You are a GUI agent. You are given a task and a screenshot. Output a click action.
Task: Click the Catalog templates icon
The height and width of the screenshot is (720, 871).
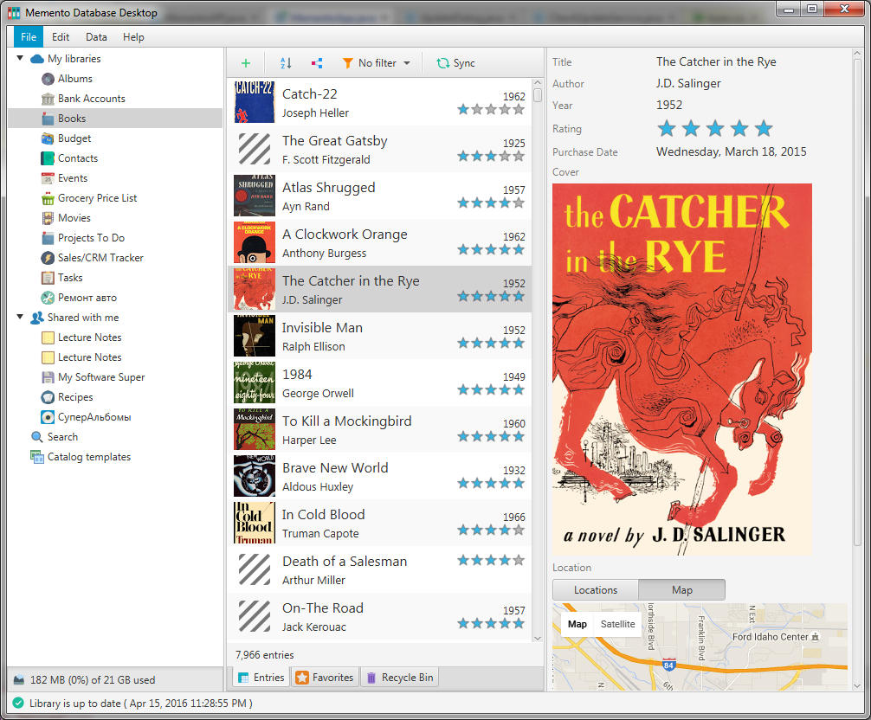click(37, 457)
